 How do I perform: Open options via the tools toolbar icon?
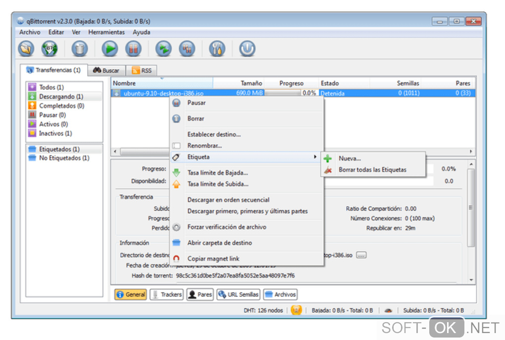tap(217, 49)
